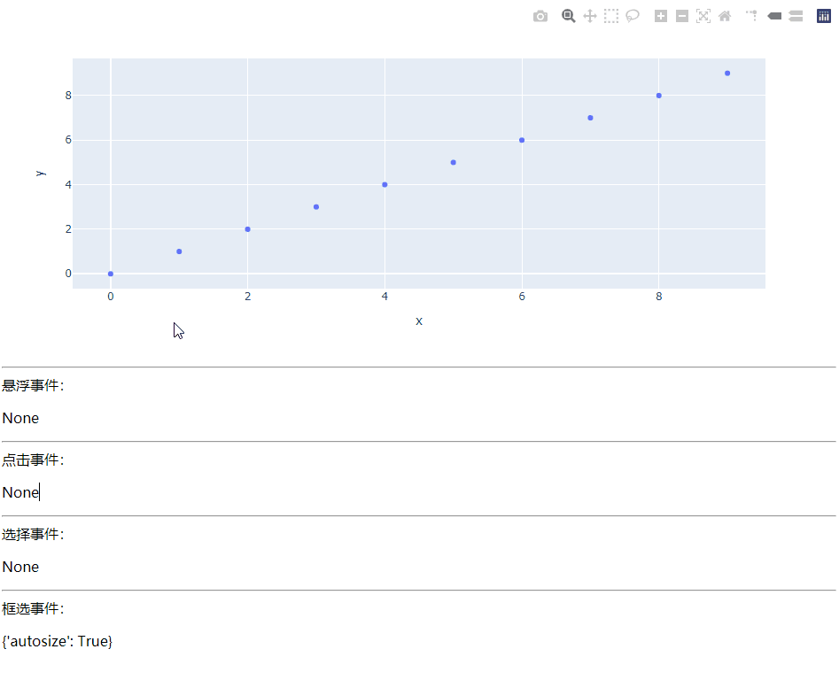
Task: Click the Zoom out minus icon
Action: 682,16
